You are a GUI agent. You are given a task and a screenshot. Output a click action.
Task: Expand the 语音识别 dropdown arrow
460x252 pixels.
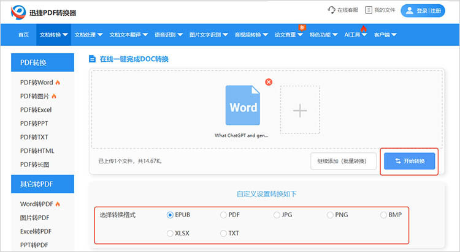[180, 35]
